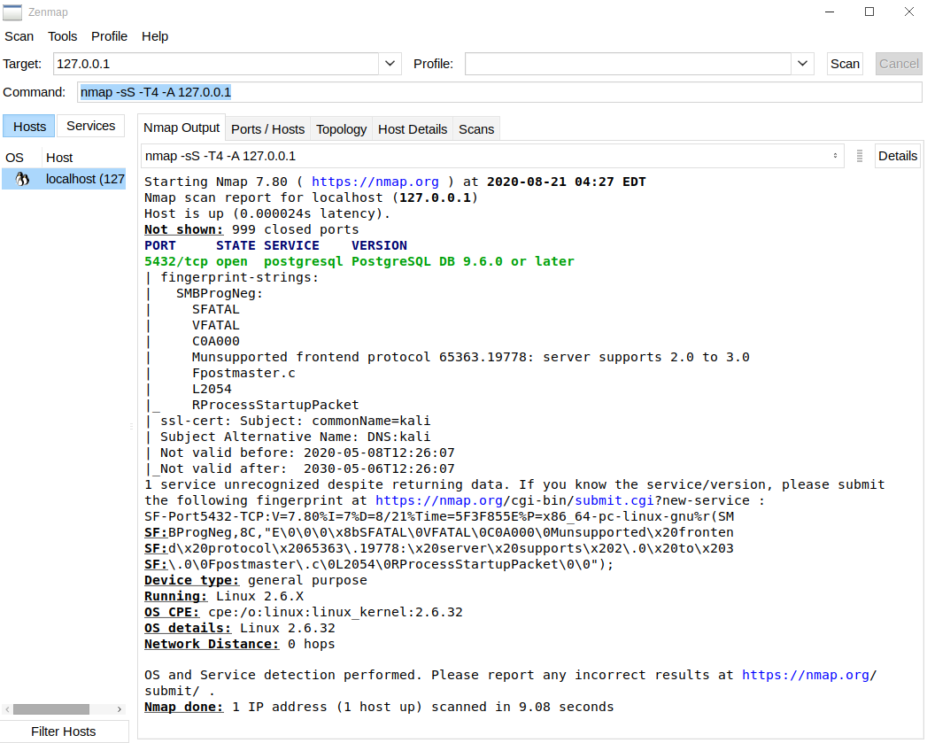Screen dimensions: 927x743
Task: Switch to the Topology tab
Action: coord(341,128)
